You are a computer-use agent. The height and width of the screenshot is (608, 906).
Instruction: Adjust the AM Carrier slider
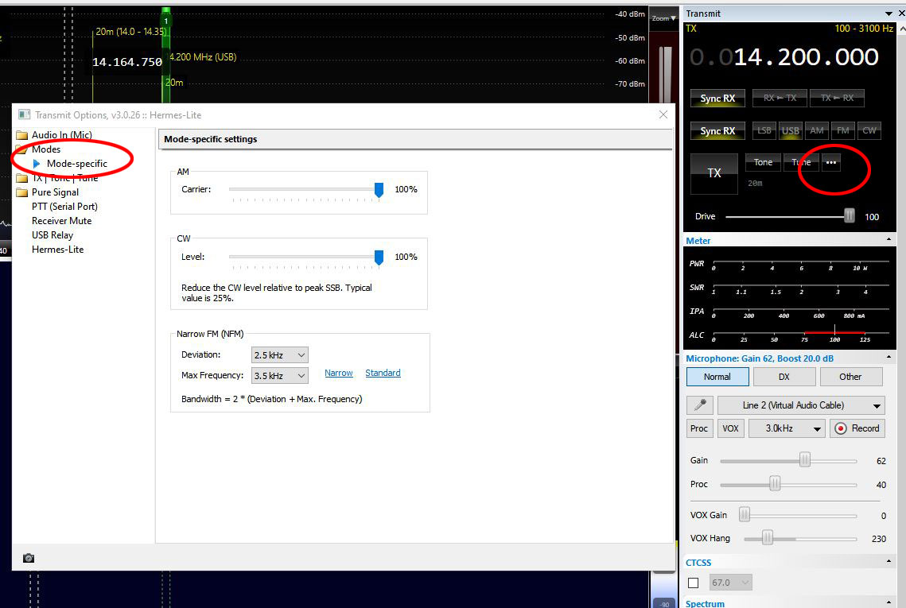(379, 189)
